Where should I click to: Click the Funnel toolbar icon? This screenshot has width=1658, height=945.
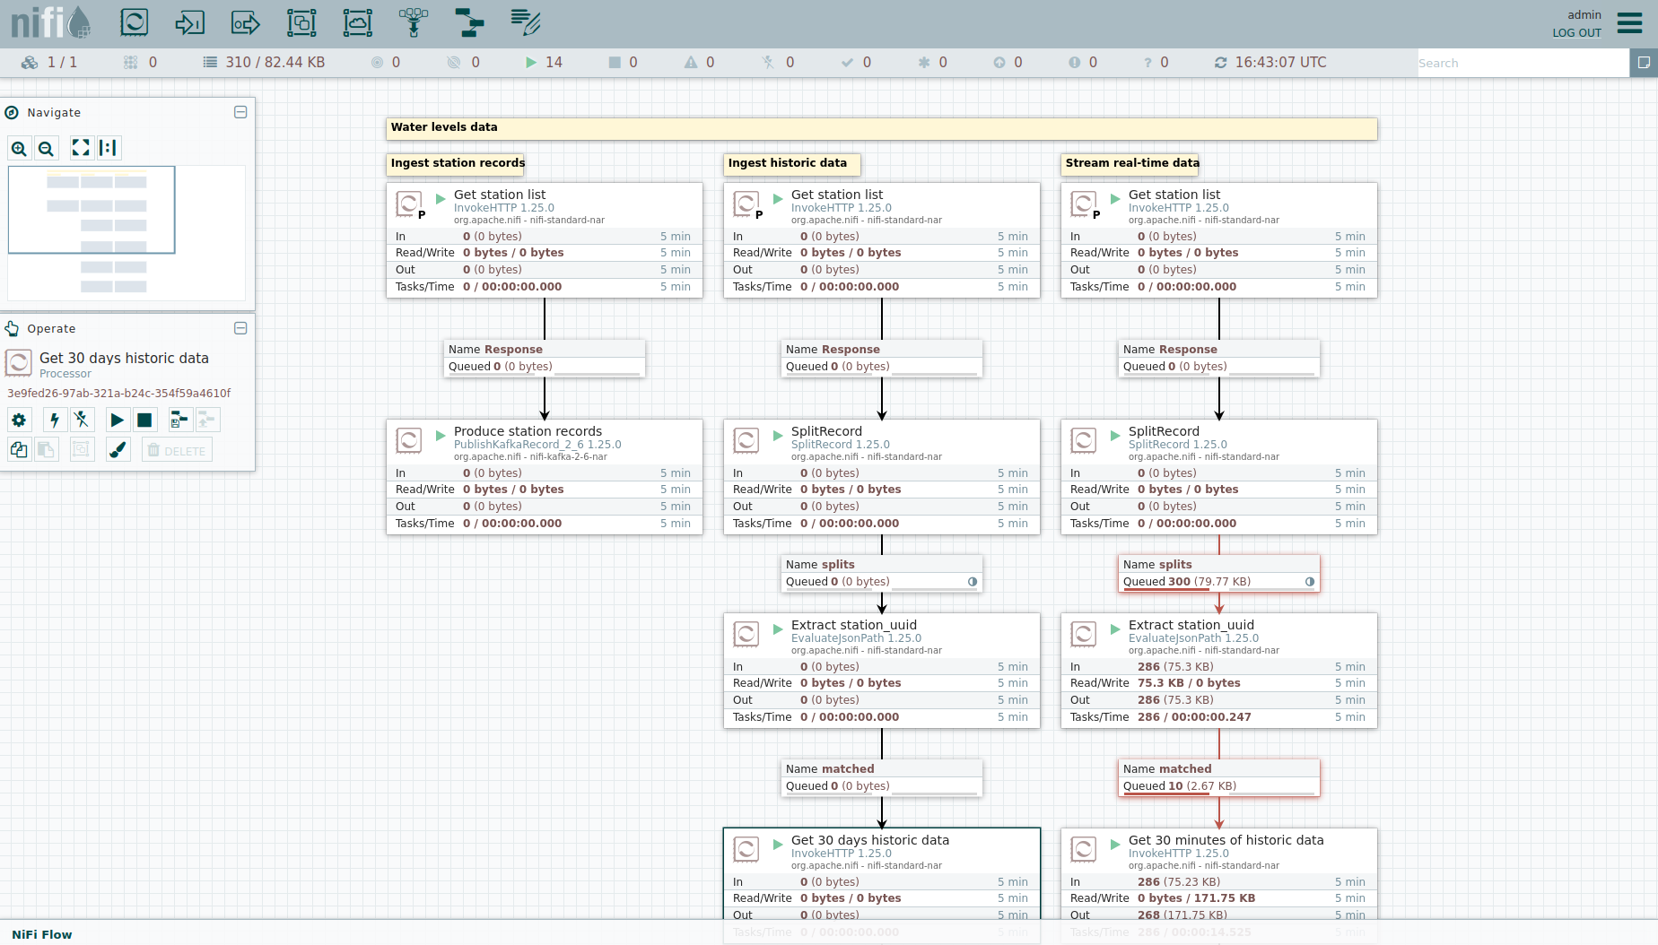tap(414, 22)
